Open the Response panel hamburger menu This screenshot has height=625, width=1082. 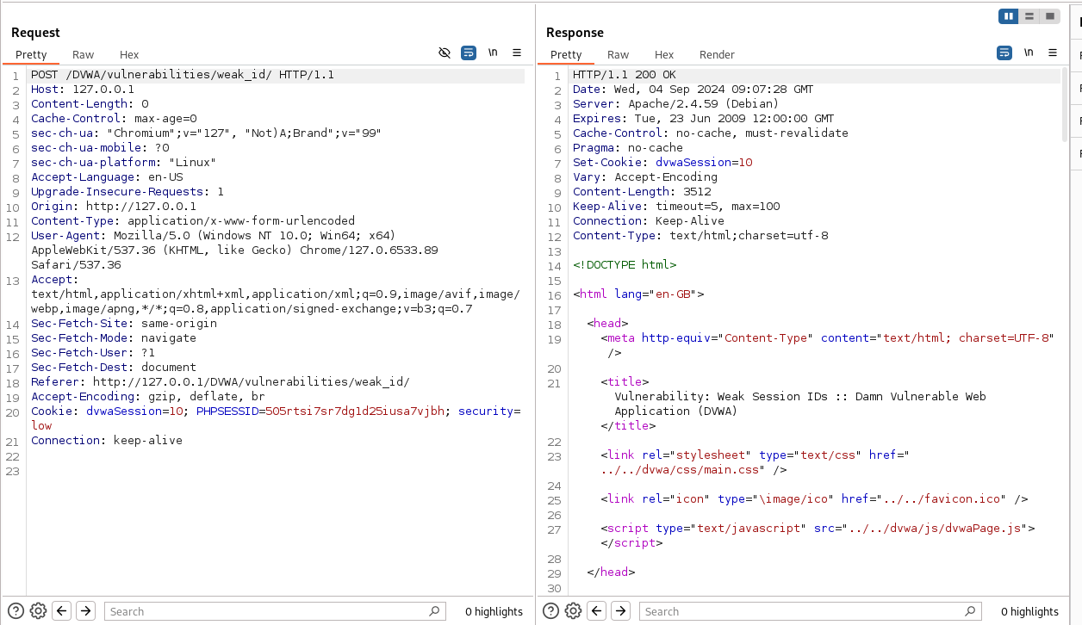point(1053,53)
